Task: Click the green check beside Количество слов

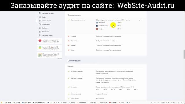Action: (69, 94)
